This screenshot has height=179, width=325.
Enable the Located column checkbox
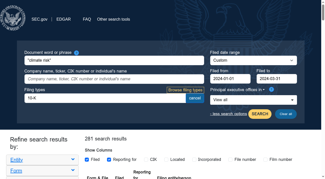coord(166,160)
